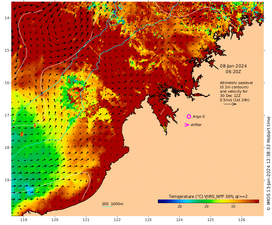Image resolution: width=272 pixels, height=225 pixels.
Task: Click the colorbar tick label 28
Action: [179, 206]
